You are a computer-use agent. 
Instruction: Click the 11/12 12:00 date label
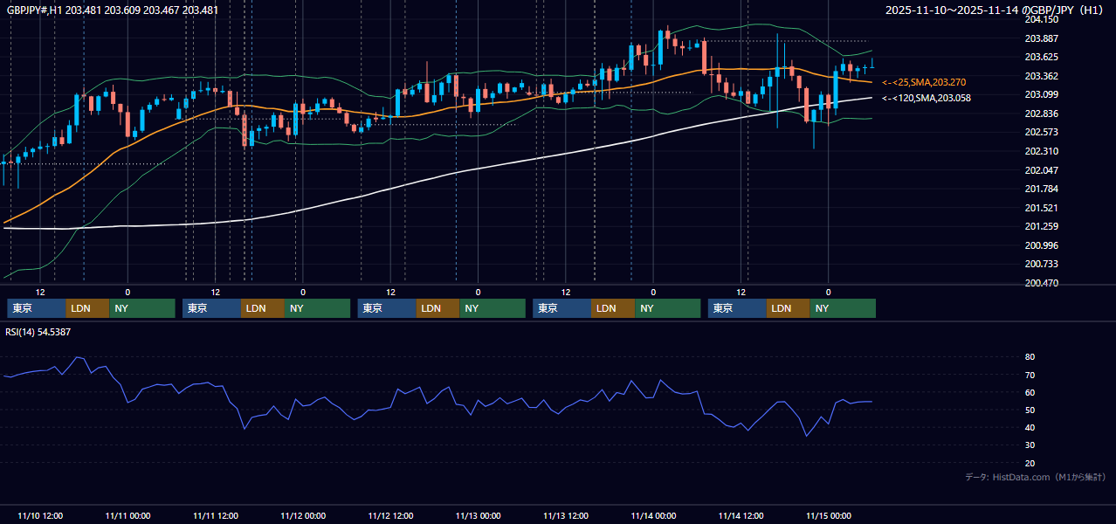click(390, 515)
